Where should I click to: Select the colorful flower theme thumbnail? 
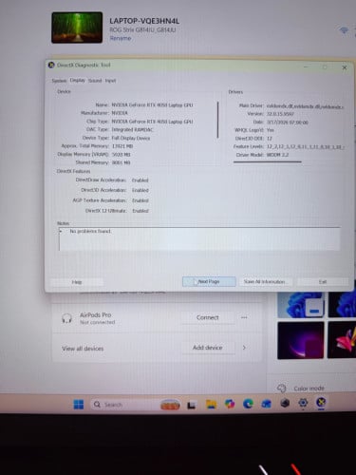pos(342,340)
